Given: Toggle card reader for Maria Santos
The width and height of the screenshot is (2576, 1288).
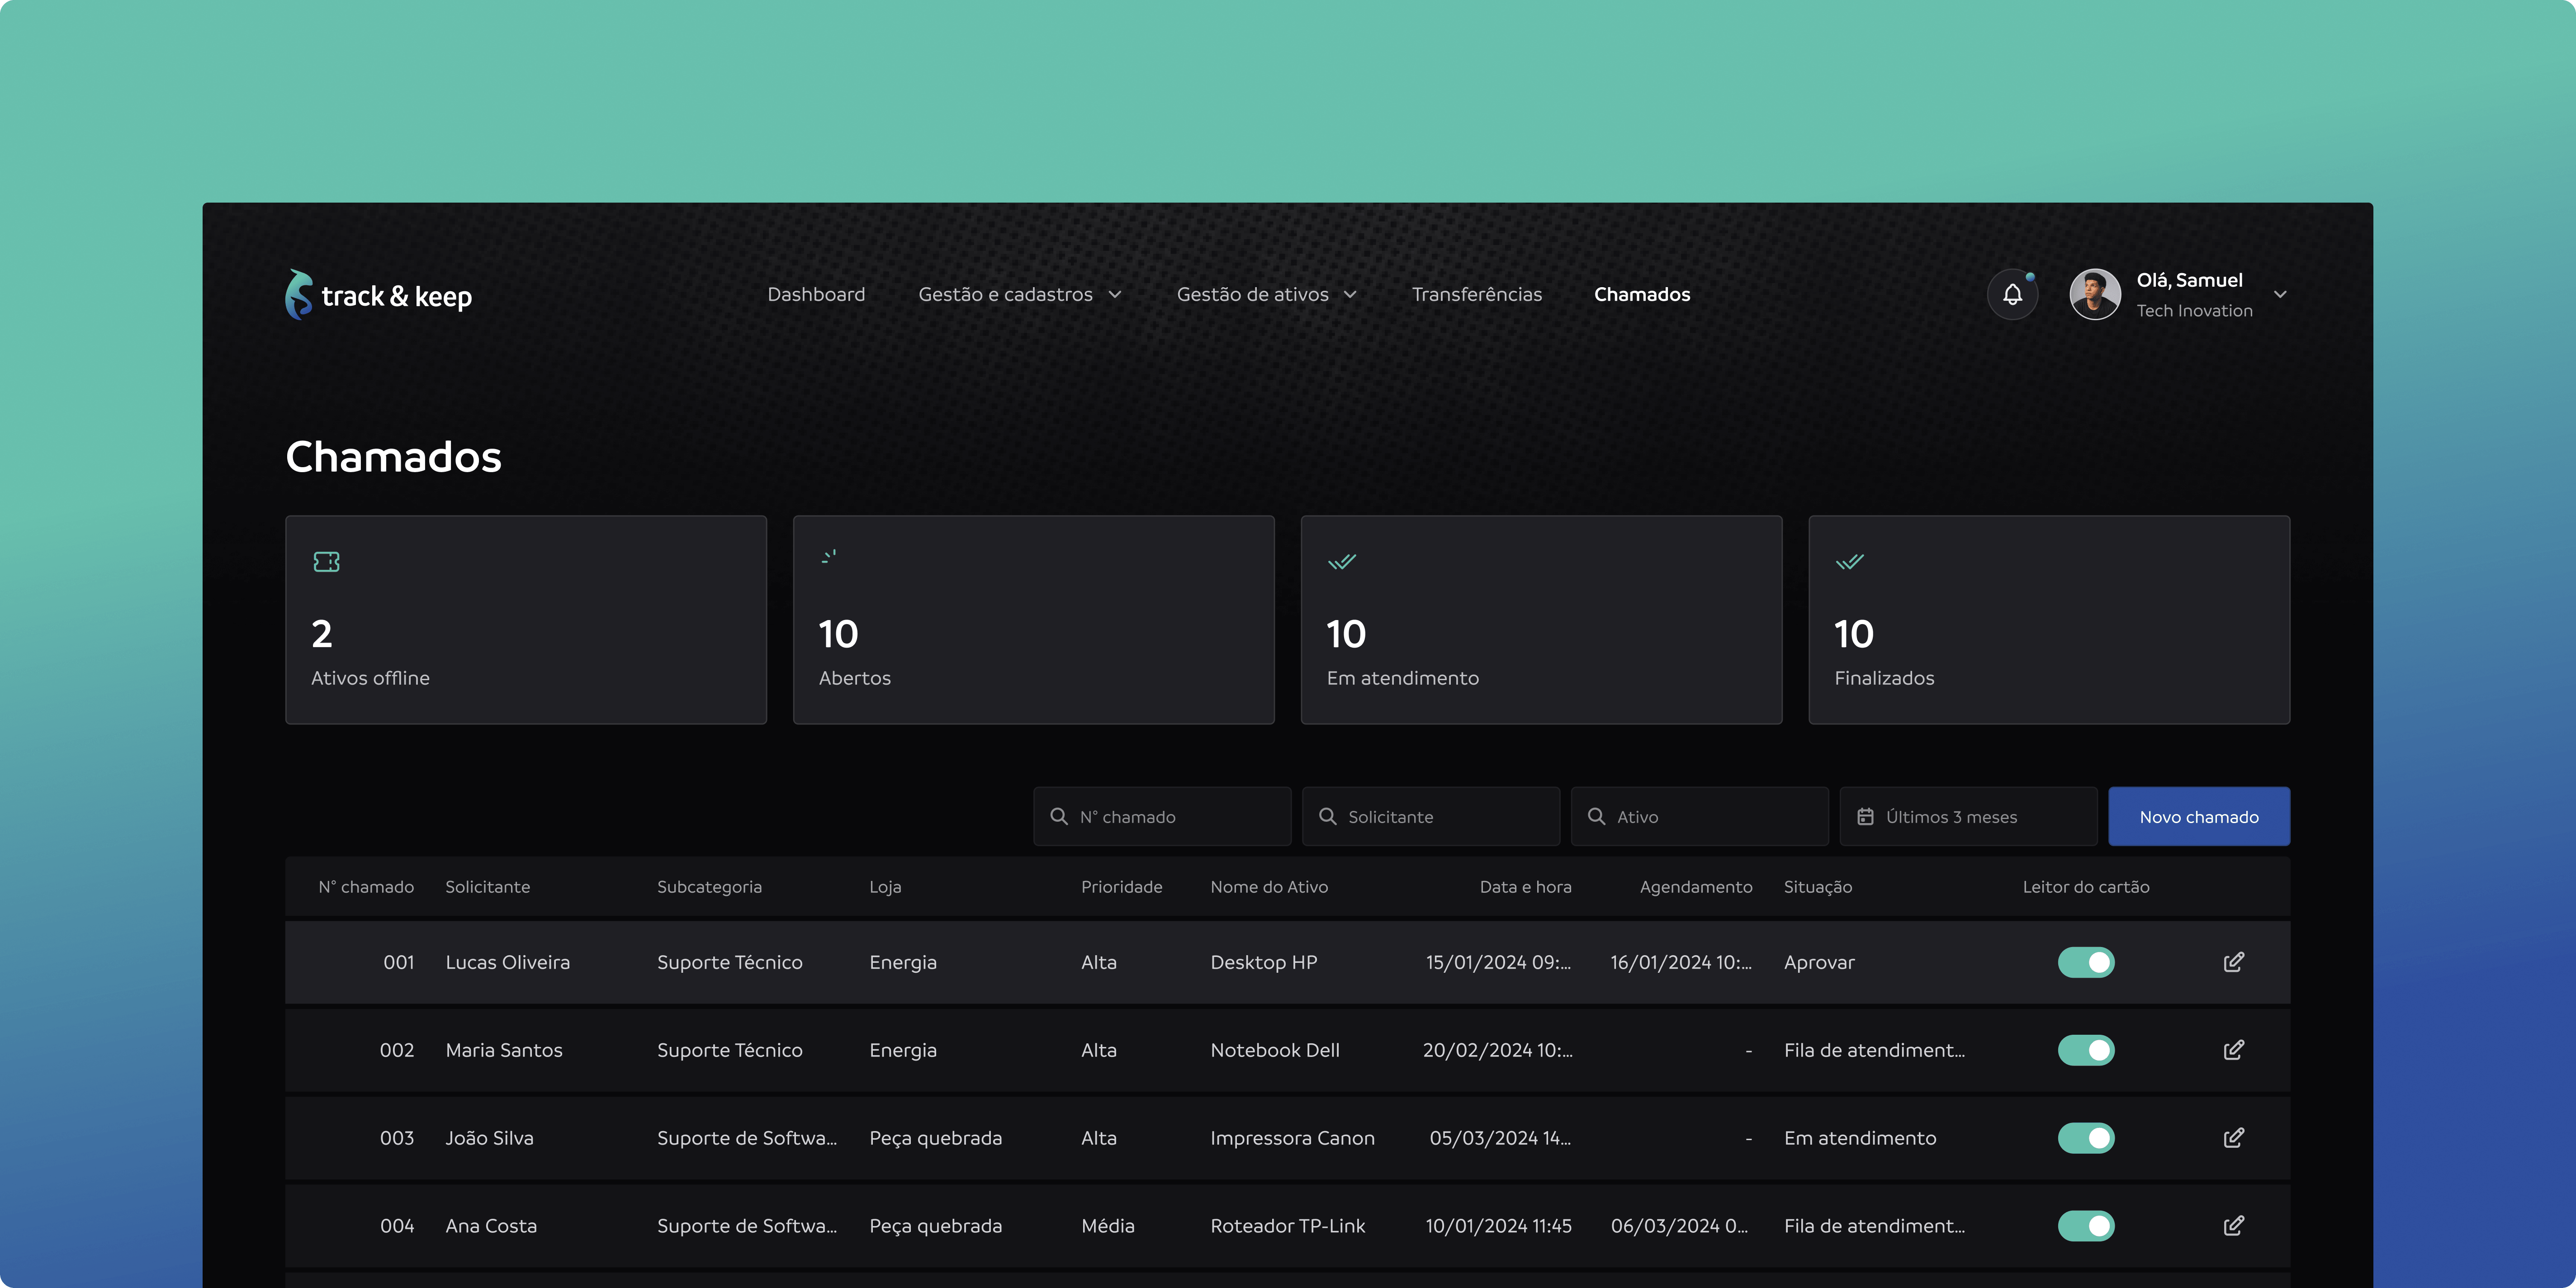Looking at the screenshot, I should (2086, 1050).
